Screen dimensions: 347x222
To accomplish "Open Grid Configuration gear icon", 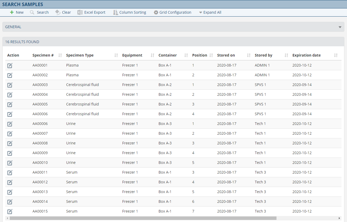I will coord(156,12).
